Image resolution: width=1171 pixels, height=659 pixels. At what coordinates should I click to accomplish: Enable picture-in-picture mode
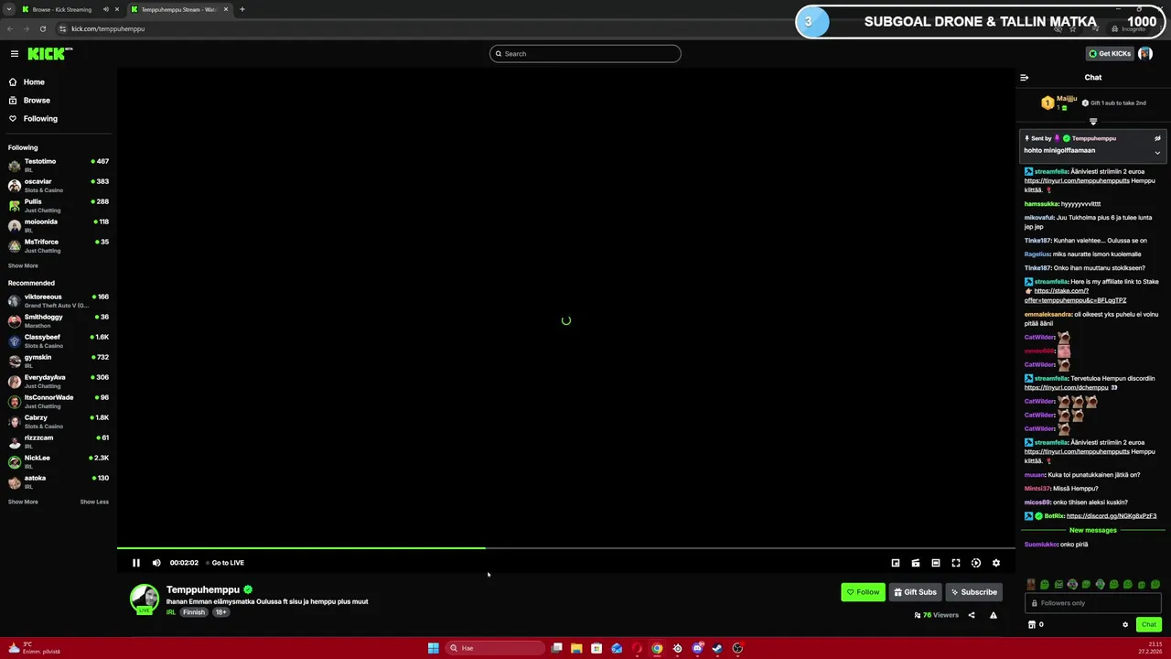coord(896,563)
